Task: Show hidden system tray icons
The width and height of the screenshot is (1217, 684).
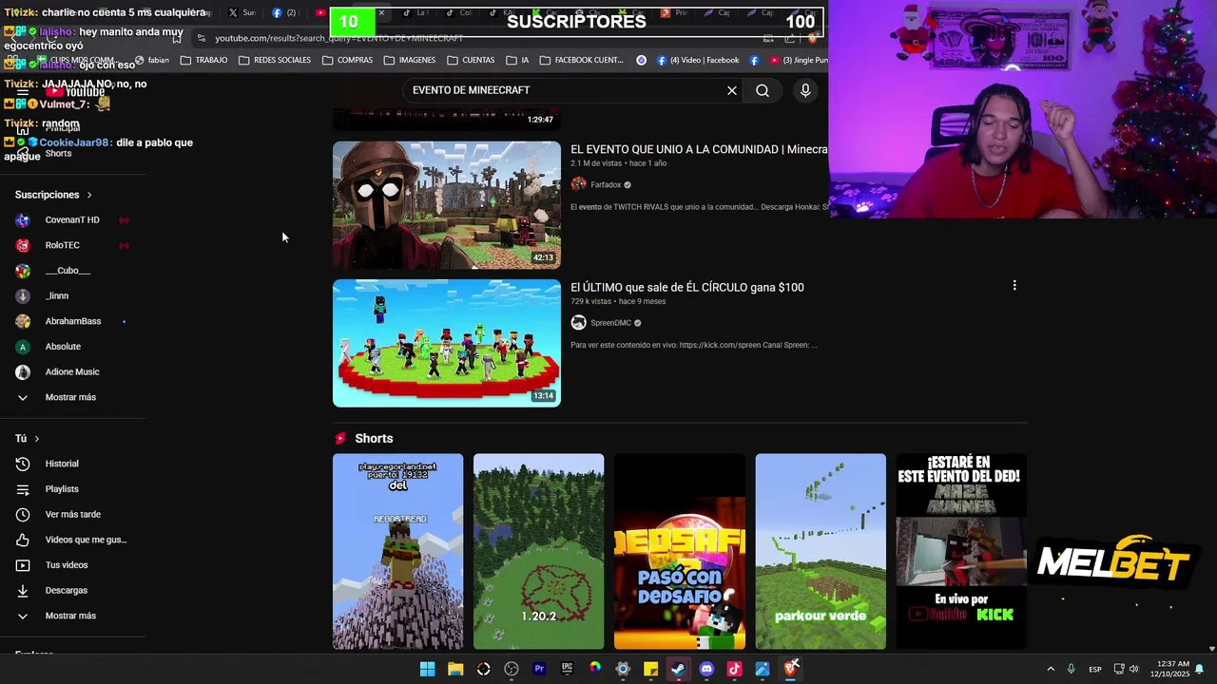Action: coord(1051,669)
